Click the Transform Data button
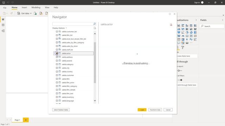Image resolution: width=225 pixels, height=126 pixels. [x=155, y=110]
